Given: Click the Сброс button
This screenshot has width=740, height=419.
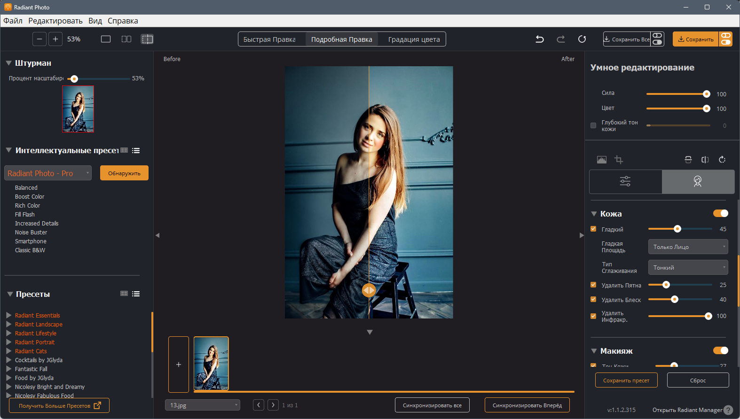Looking at the screenshot, I should pos(698,380).
